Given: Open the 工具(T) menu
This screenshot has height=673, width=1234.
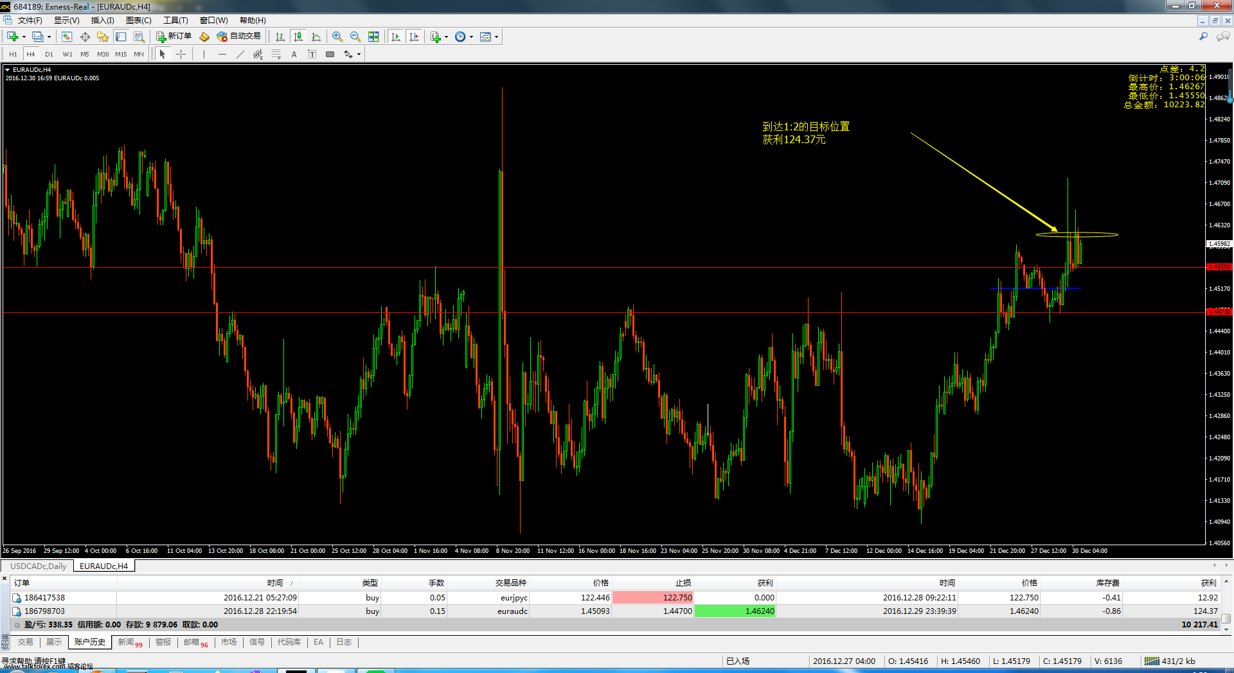Looking at the screenshot, I should click(175, 21).
